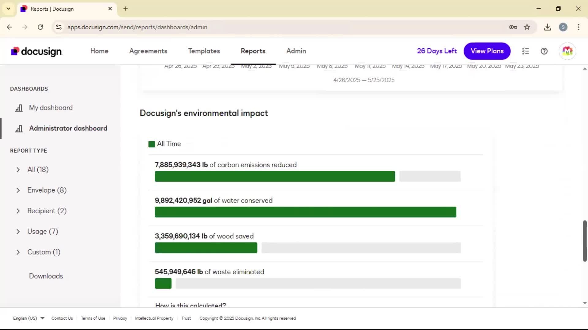Click '3,359,690,134 lb' wood saved value

(x=181, y=236)
